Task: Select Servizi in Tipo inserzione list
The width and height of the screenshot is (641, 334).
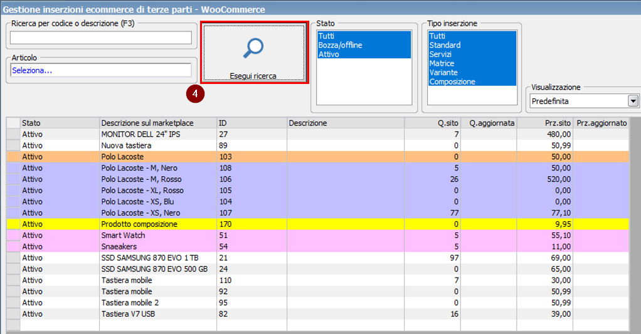Action: click(472, 54)
